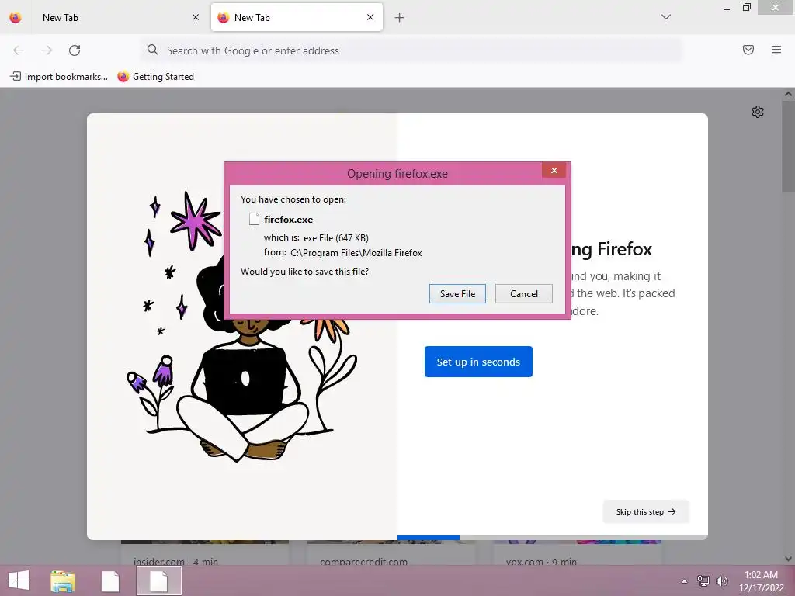Click the 'comparecredit.com' article label
The width and height of the screenshot is (795, 596).
point(363,562)
